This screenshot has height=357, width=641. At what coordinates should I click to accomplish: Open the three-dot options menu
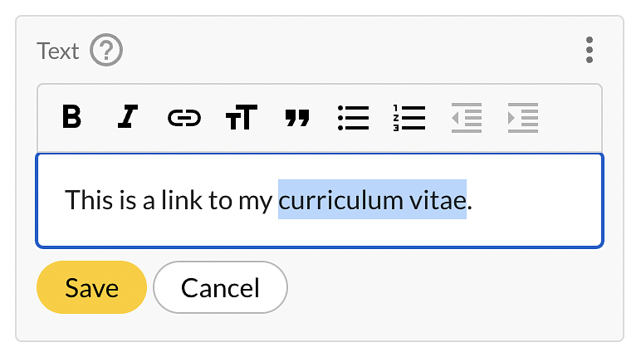click(x=590, y=51)
